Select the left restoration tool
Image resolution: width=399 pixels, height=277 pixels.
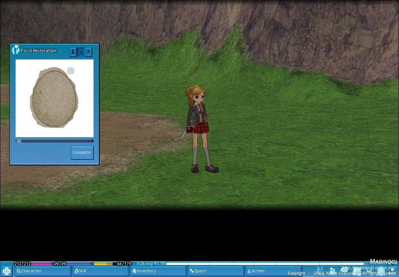[x=73, y=52]
